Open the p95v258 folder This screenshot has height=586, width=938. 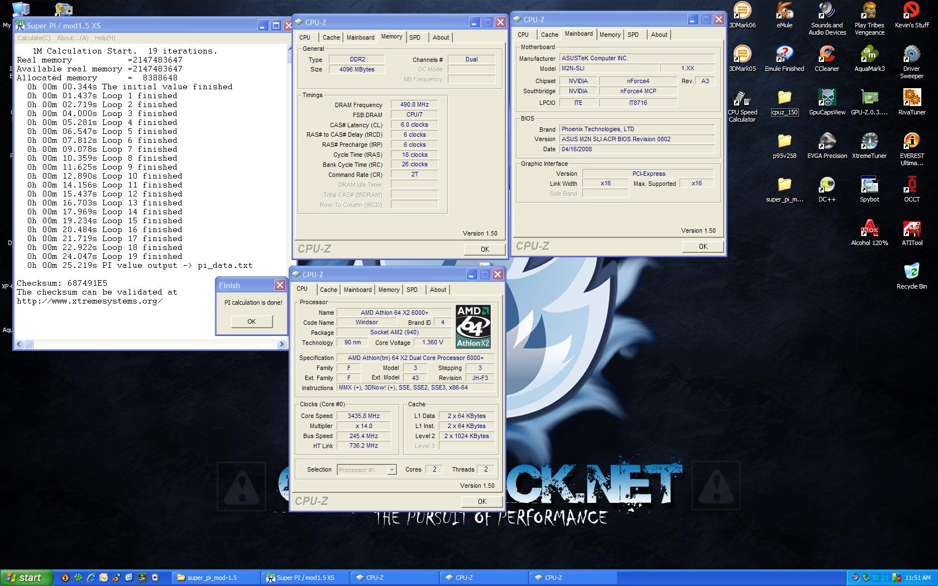(784, 146)
